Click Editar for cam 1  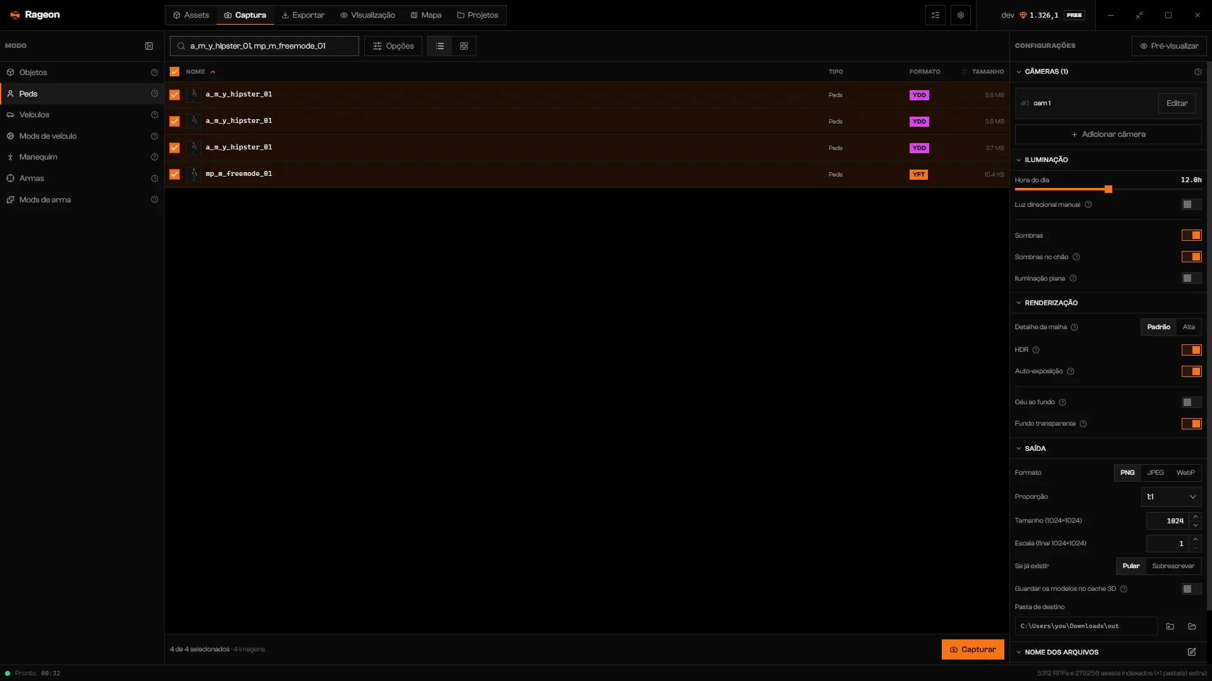click(x=1177, y=103)
